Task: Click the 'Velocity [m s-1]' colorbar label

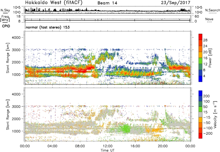Action: 215,115
